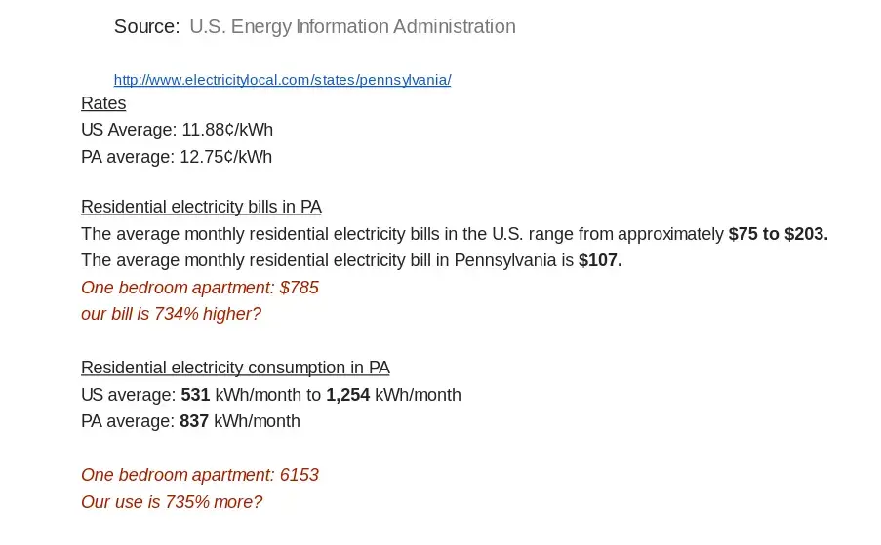Click "our bill is 734% higher?" text
881x545 pixels.
click(171, 314)
